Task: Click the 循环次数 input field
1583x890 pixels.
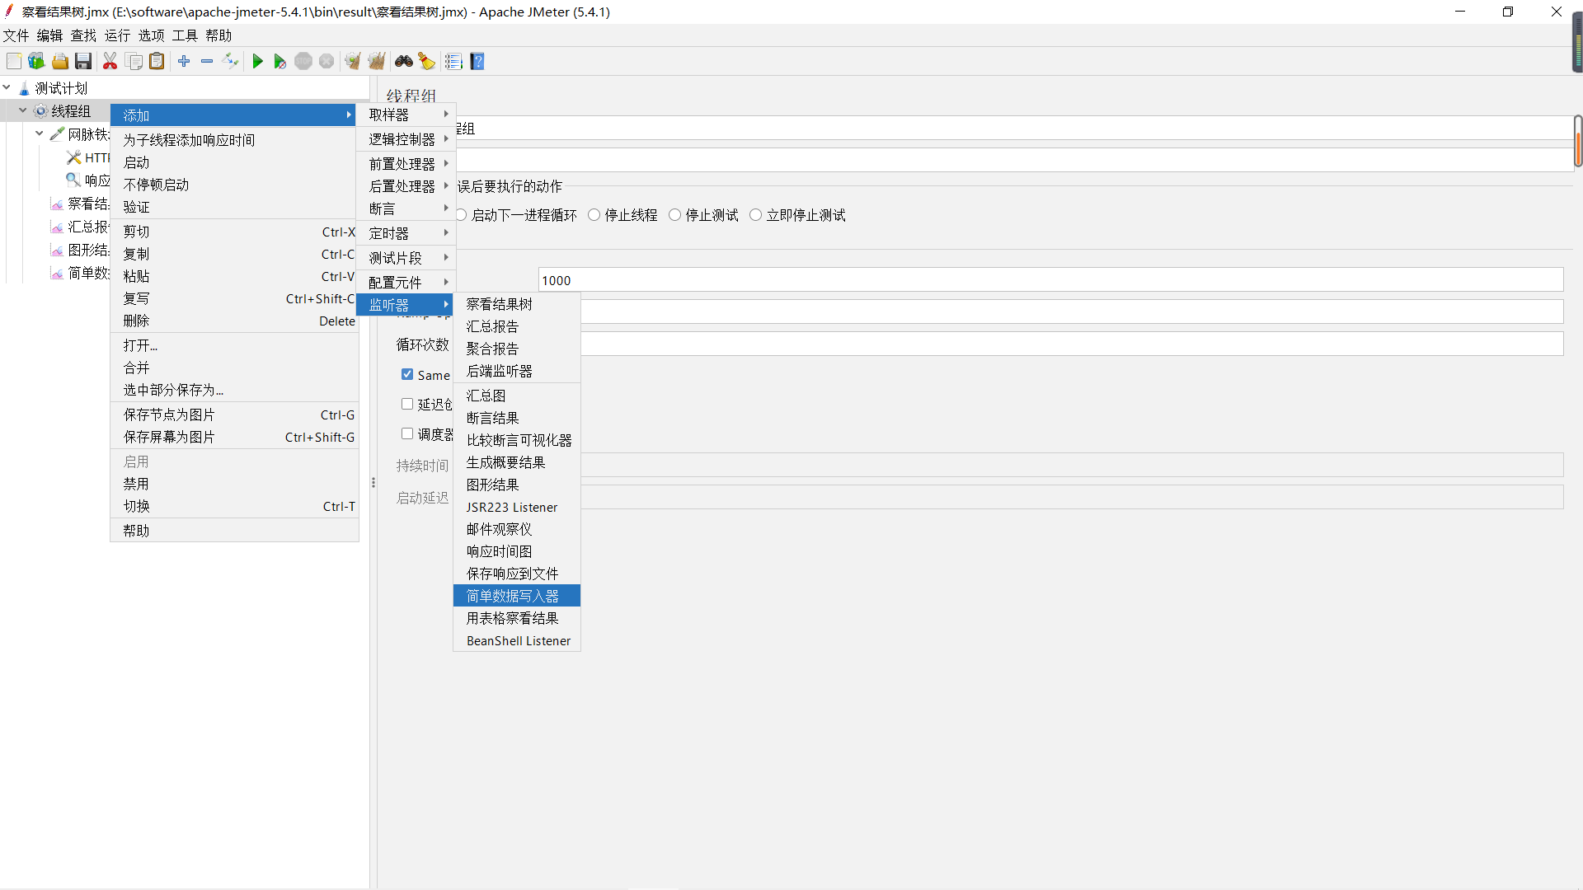Action: (1072, 344)
